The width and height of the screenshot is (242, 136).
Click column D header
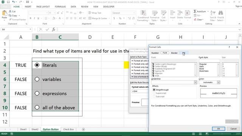(90, 37)
